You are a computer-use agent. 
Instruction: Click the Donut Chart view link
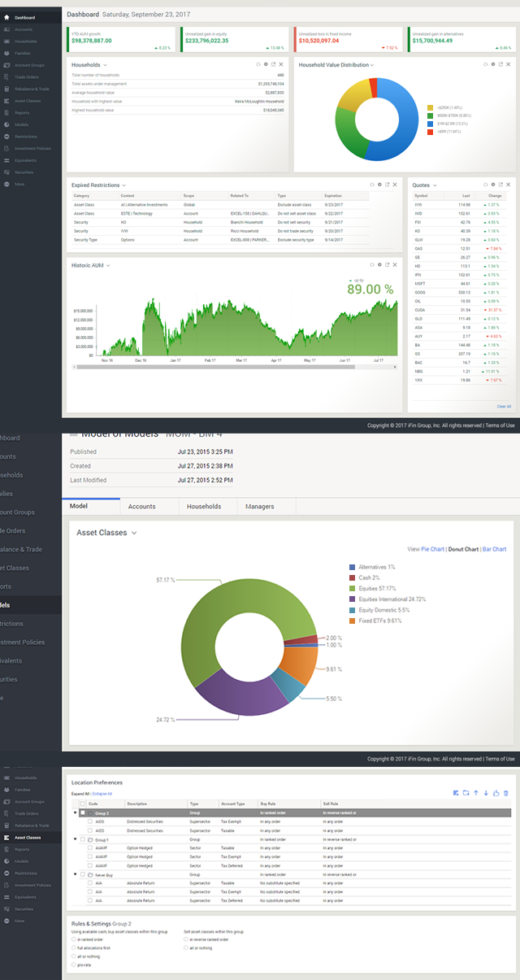[463, 549]
